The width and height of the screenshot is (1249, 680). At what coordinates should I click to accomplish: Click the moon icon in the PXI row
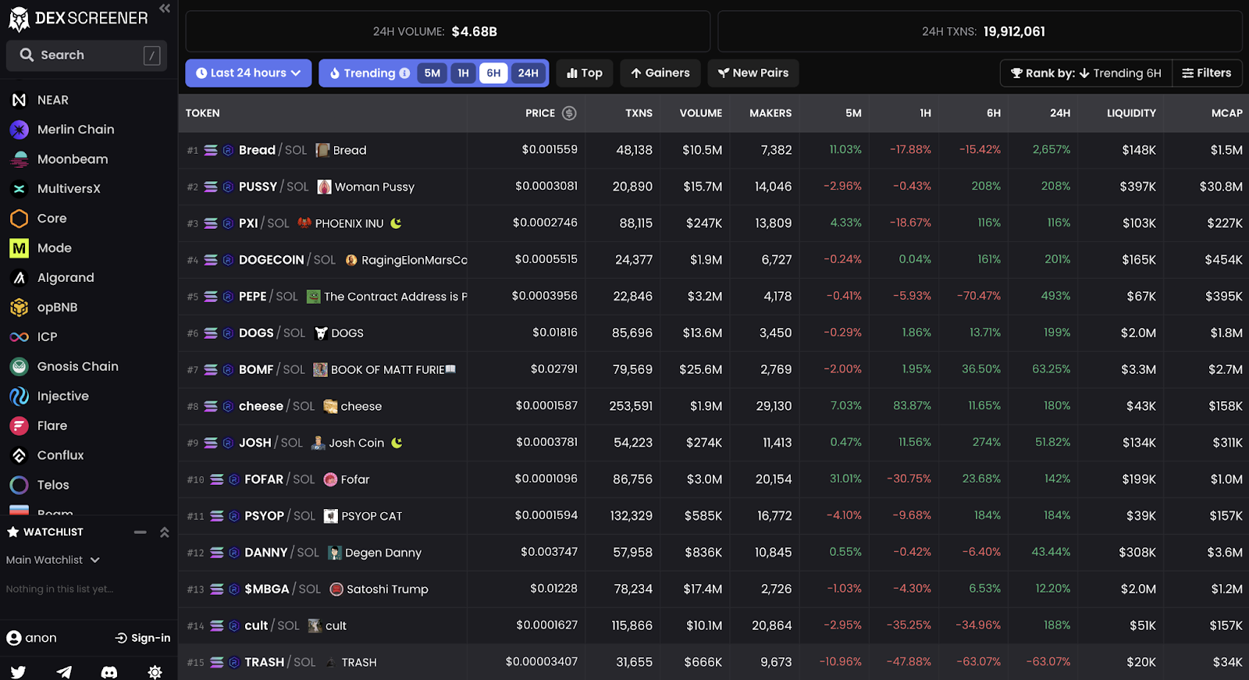click(396, 223)
